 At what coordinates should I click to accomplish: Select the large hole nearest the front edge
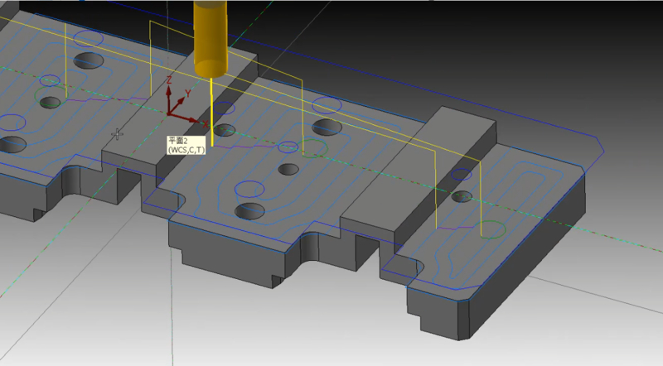250,210
